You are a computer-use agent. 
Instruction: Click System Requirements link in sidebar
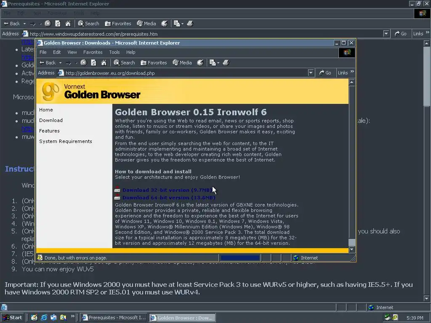(x=65, y=141)
